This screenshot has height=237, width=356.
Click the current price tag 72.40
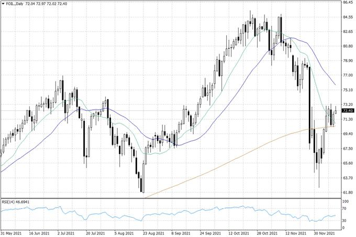tap(348, 111)
